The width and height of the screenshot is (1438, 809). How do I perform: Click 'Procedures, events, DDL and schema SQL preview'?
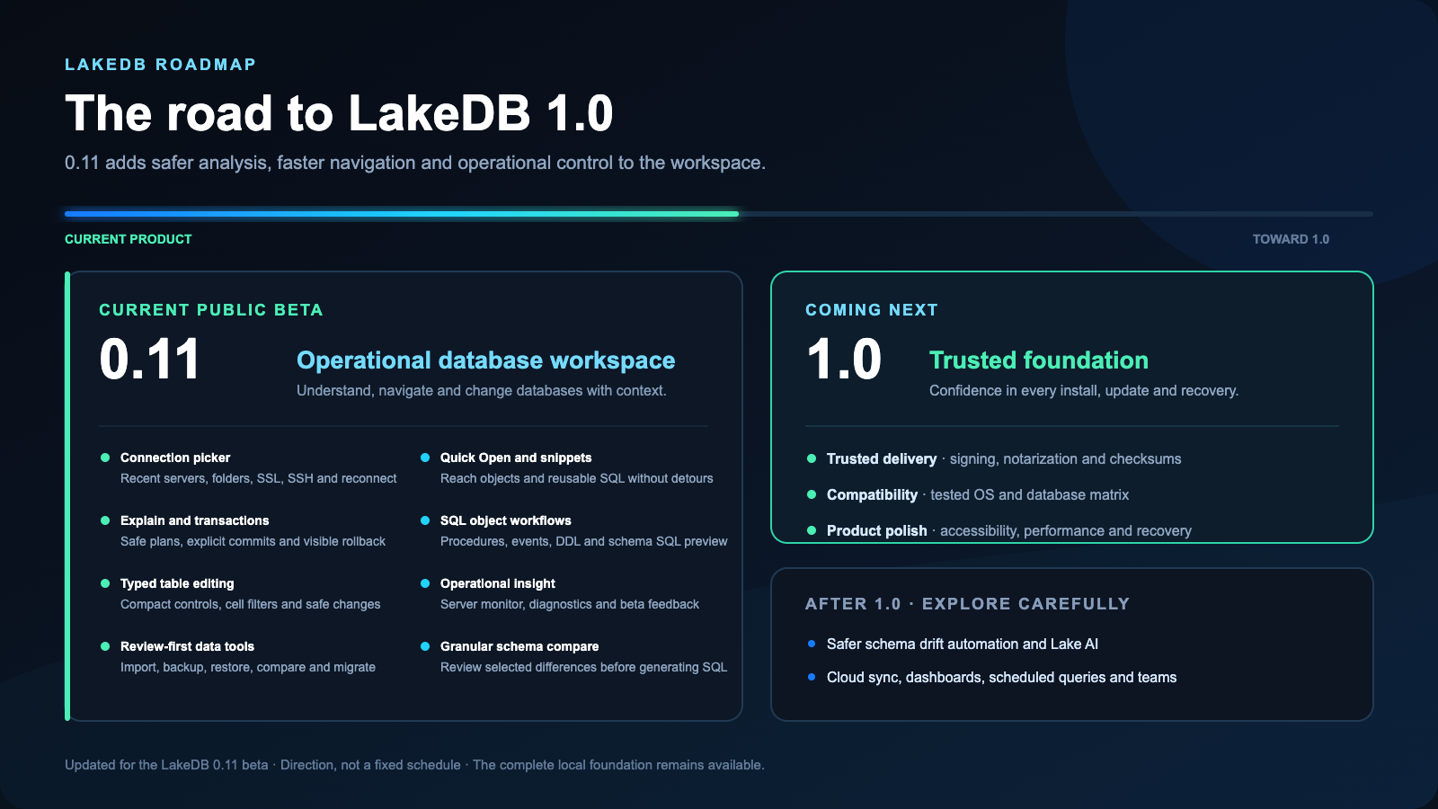point(584,541)
